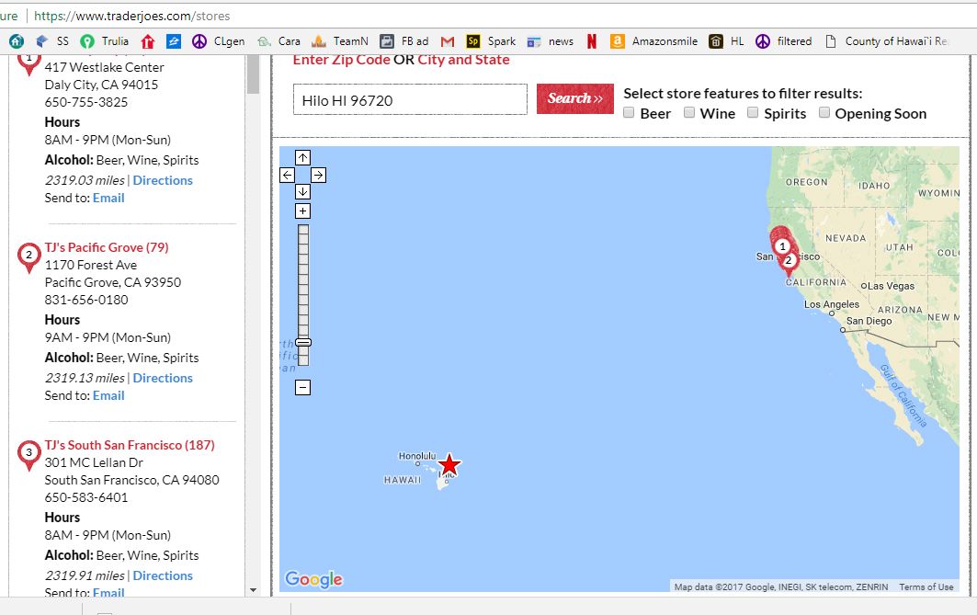The height and width of the screenshot is (615, 977).
Task: Click the Google logo on the map
Action: pyautogui.click(x=314, y=579)
